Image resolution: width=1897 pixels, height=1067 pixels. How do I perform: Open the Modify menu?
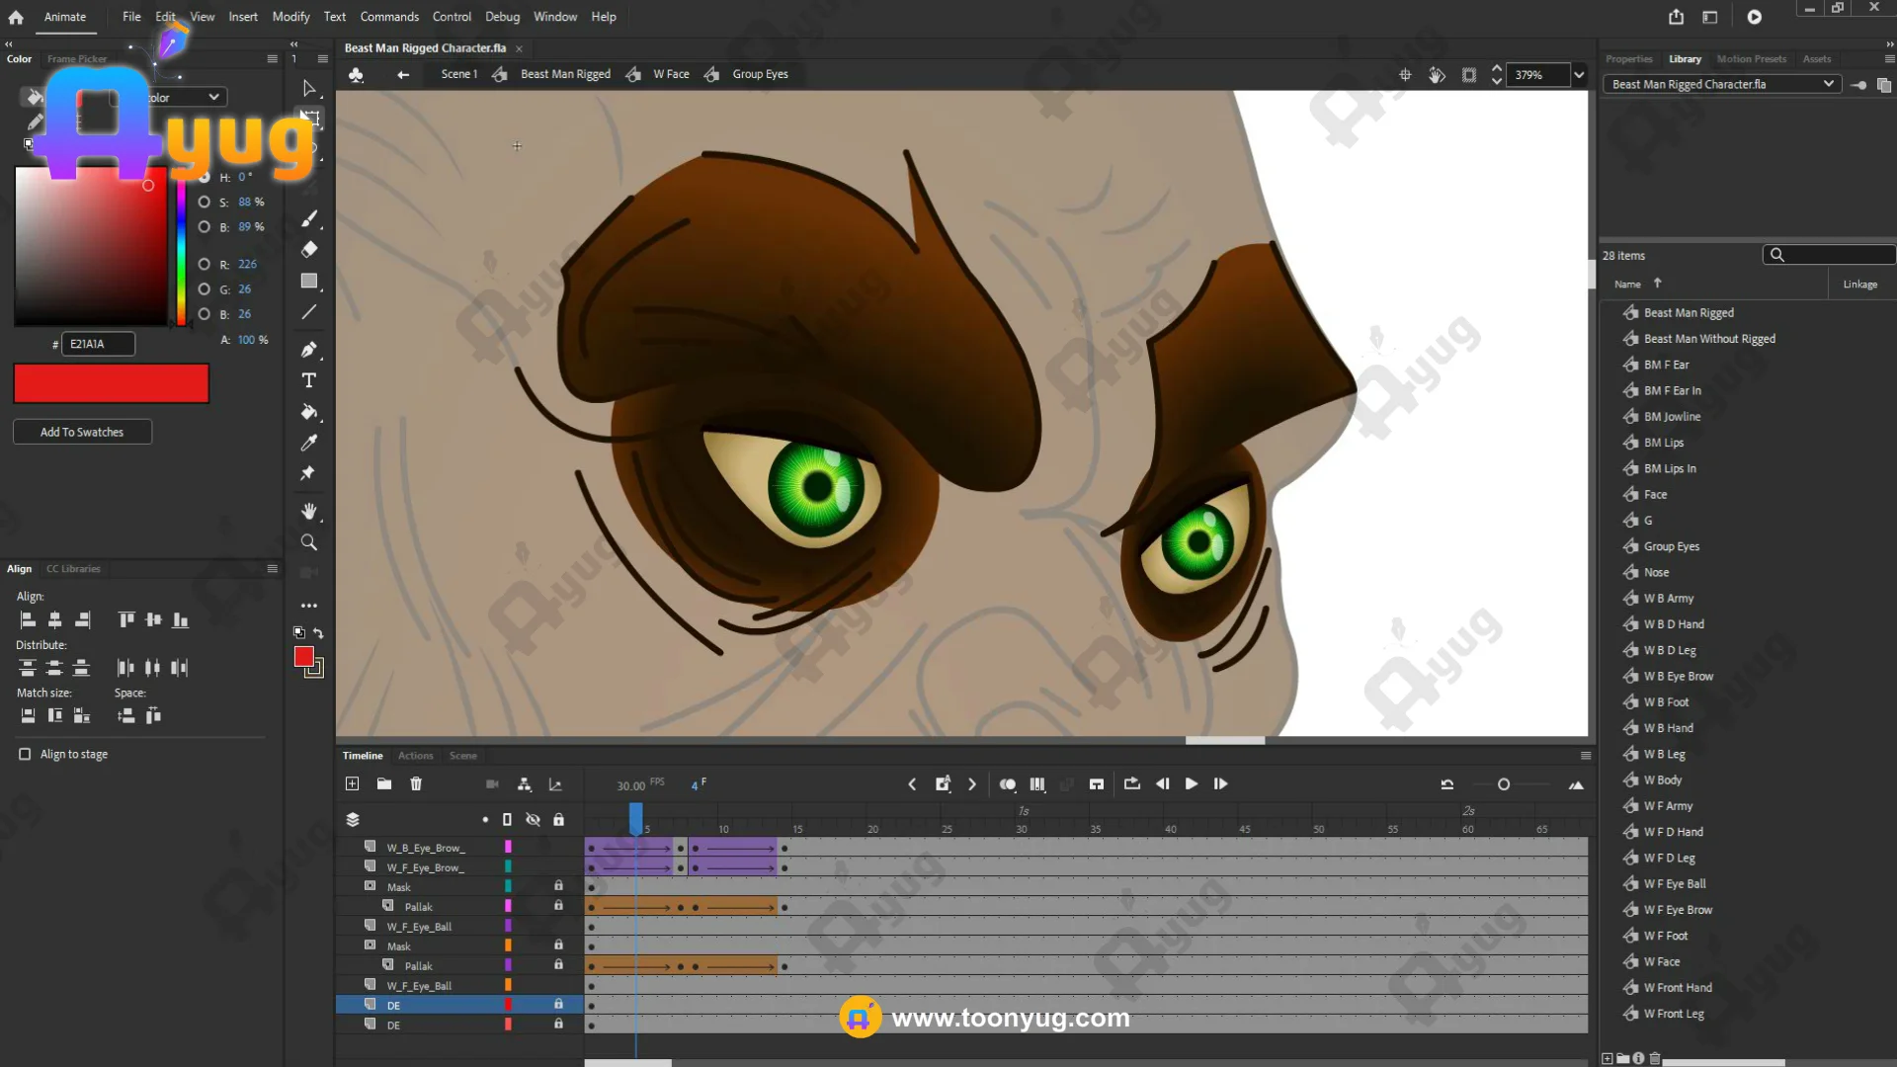tap(290, 17)
